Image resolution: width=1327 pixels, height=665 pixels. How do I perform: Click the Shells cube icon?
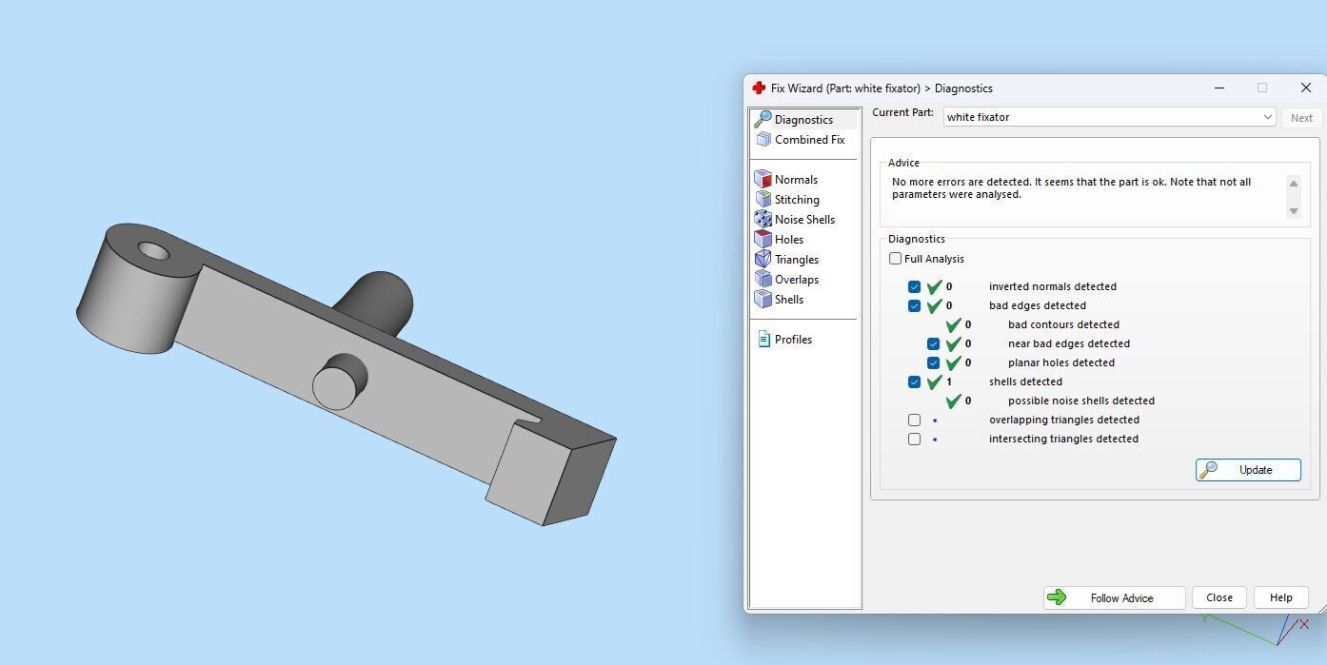pyautogui.click(x=763, y=299)
